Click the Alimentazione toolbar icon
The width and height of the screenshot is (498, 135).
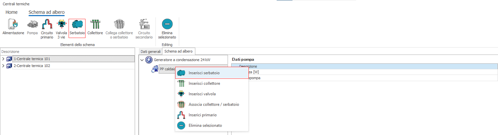pos(13,25)
